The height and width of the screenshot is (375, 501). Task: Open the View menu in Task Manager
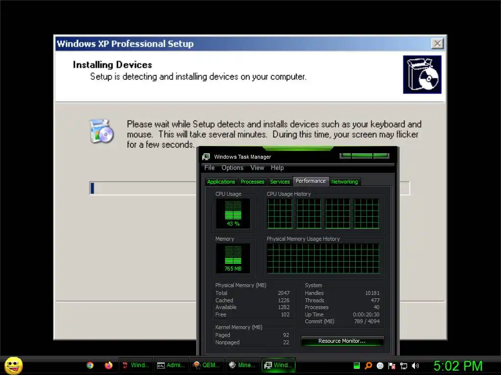[x=257, y=168]
